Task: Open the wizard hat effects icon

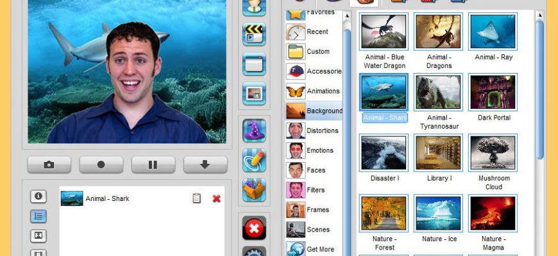Action: click(x=254, y=131)
